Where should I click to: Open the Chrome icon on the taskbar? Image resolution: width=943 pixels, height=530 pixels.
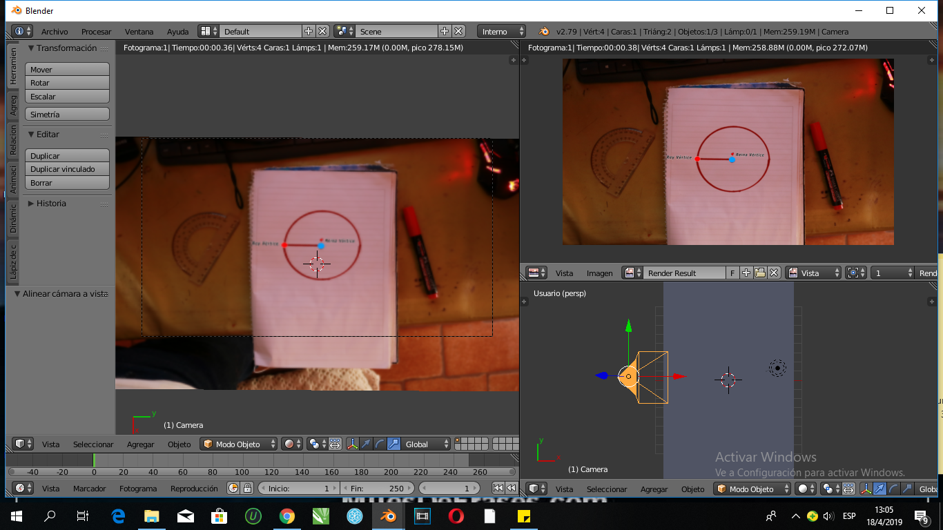coord(287,516)
